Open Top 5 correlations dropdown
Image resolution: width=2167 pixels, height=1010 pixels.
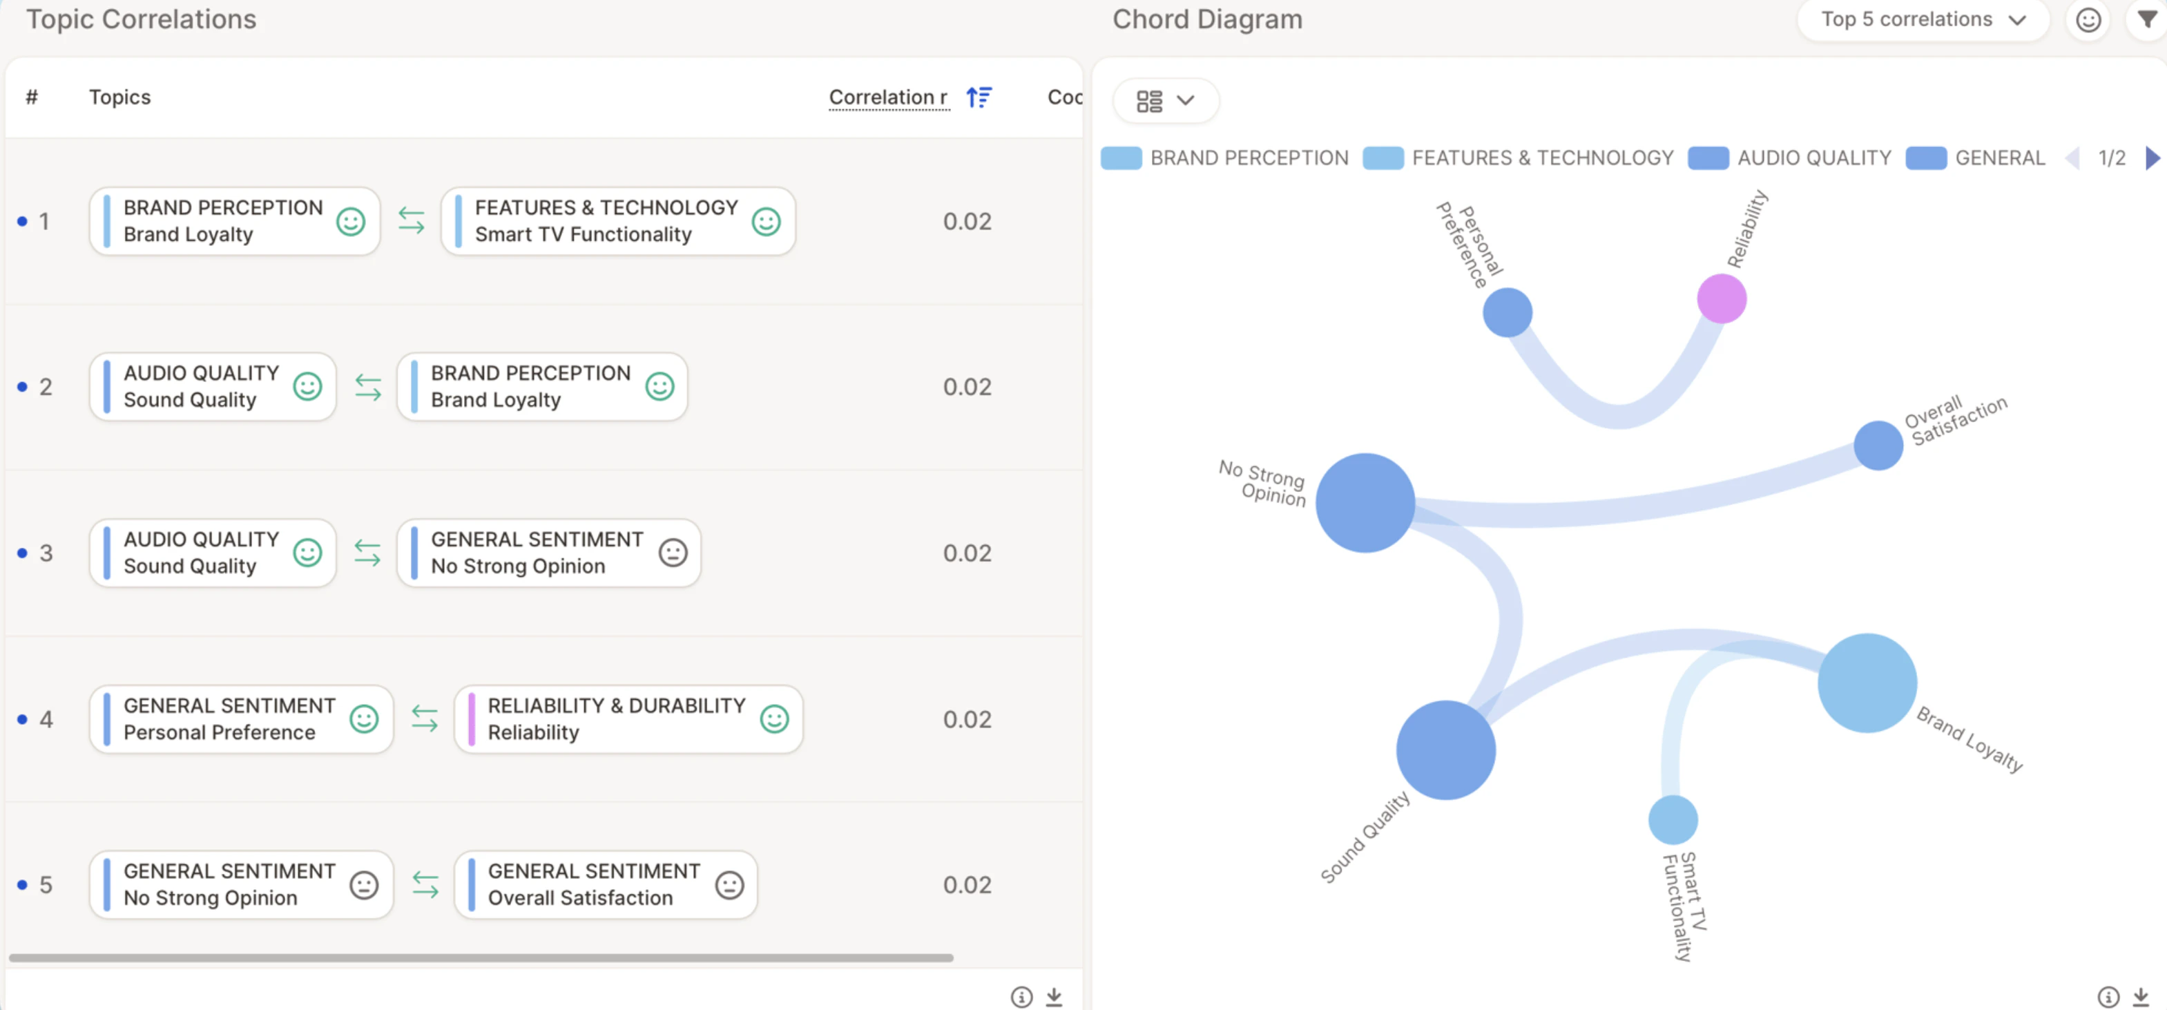click(1923, 19)
